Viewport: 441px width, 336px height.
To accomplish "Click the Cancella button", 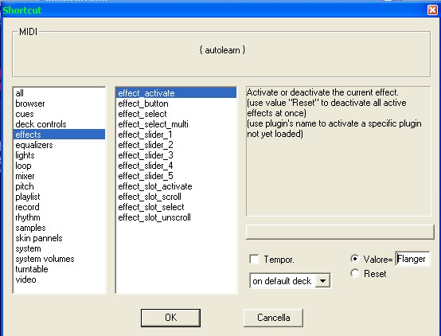I will [x=273, y=318].
